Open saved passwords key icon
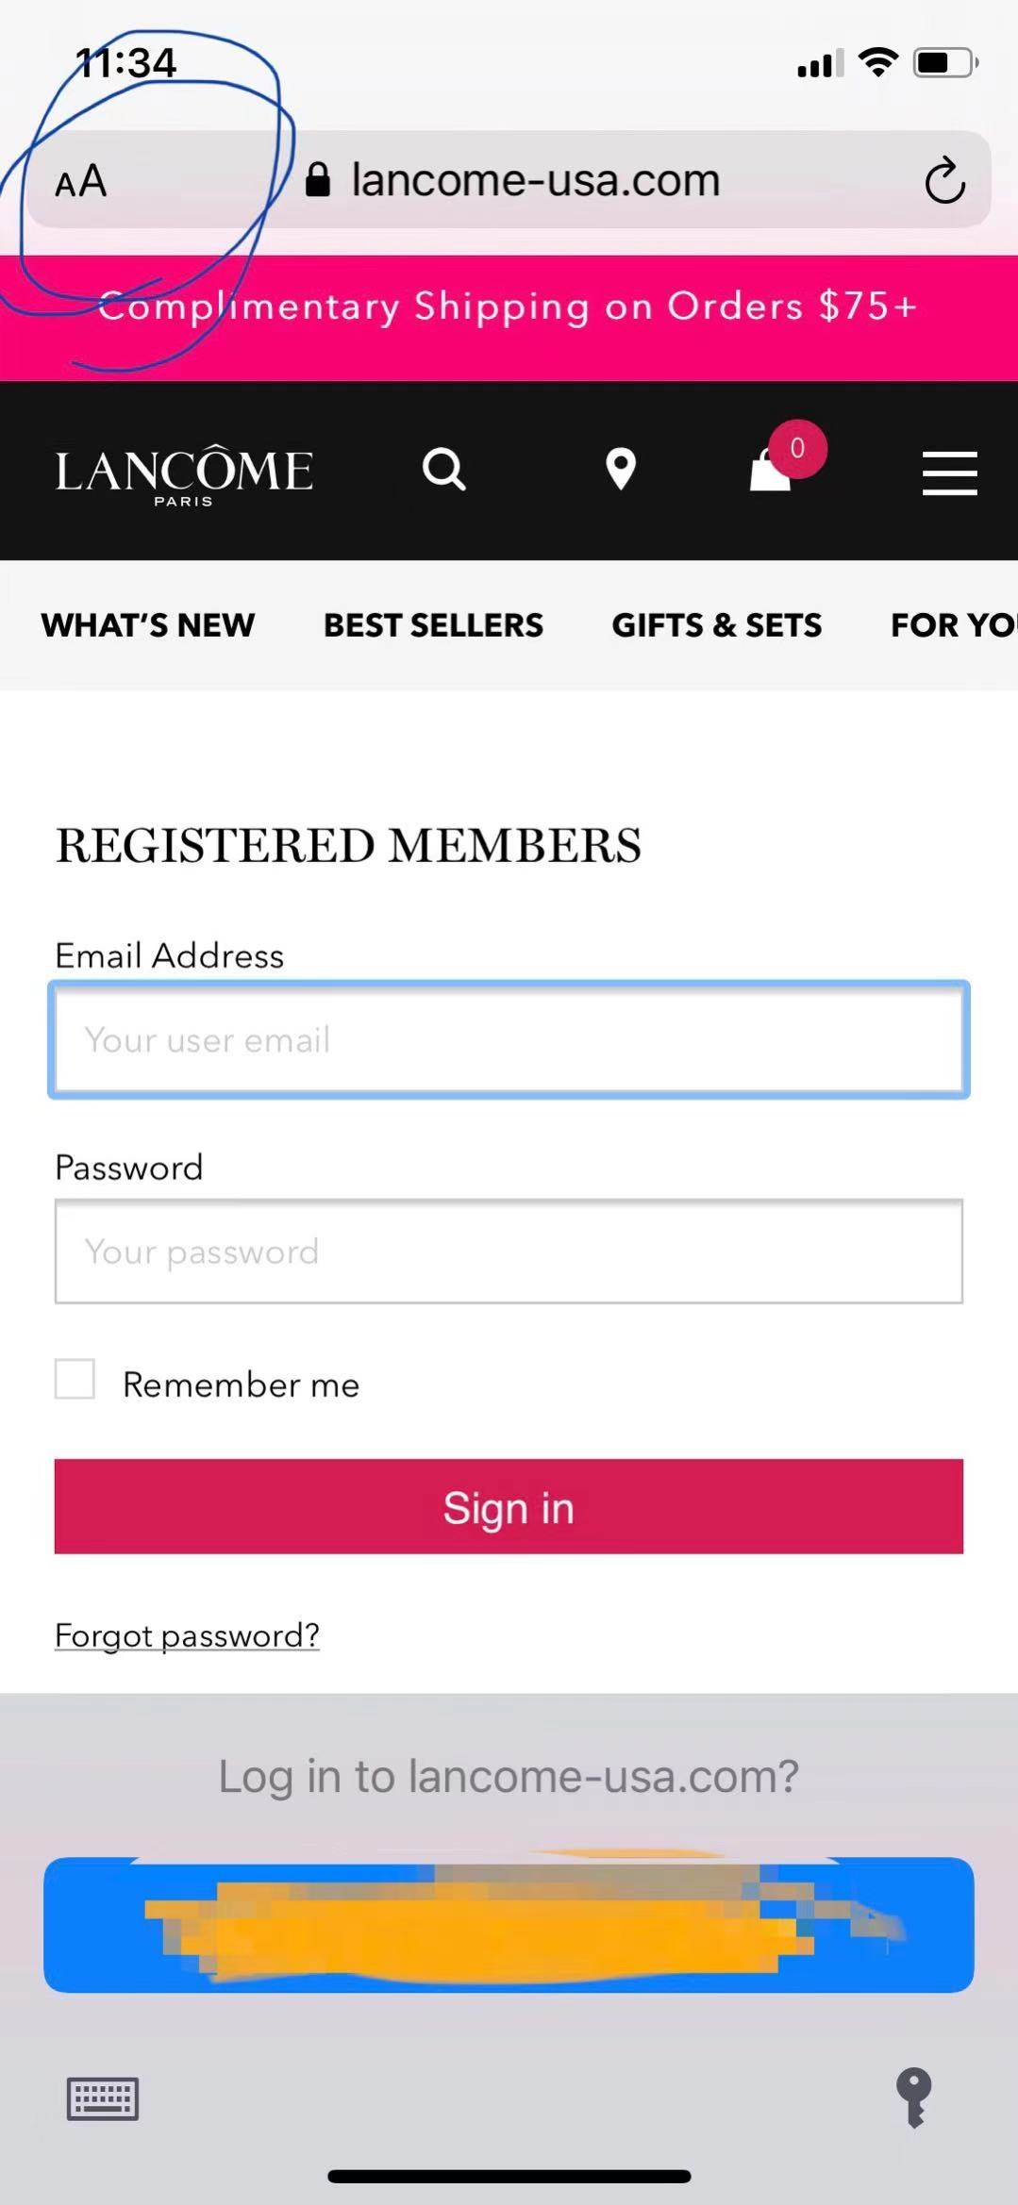1018x2205 pixels. click(913, 2097)
